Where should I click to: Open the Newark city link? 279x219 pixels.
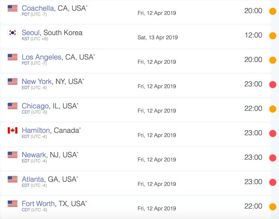[x=34, y=155]
